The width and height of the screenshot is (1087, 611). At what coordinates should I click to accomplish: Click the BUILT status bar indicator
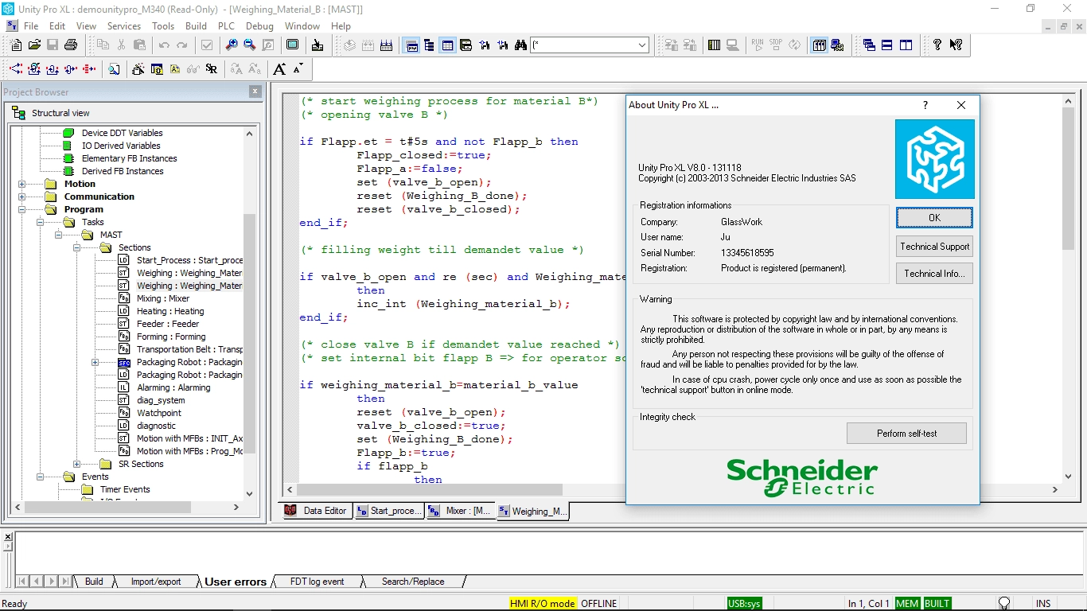(x=937, y=604)
